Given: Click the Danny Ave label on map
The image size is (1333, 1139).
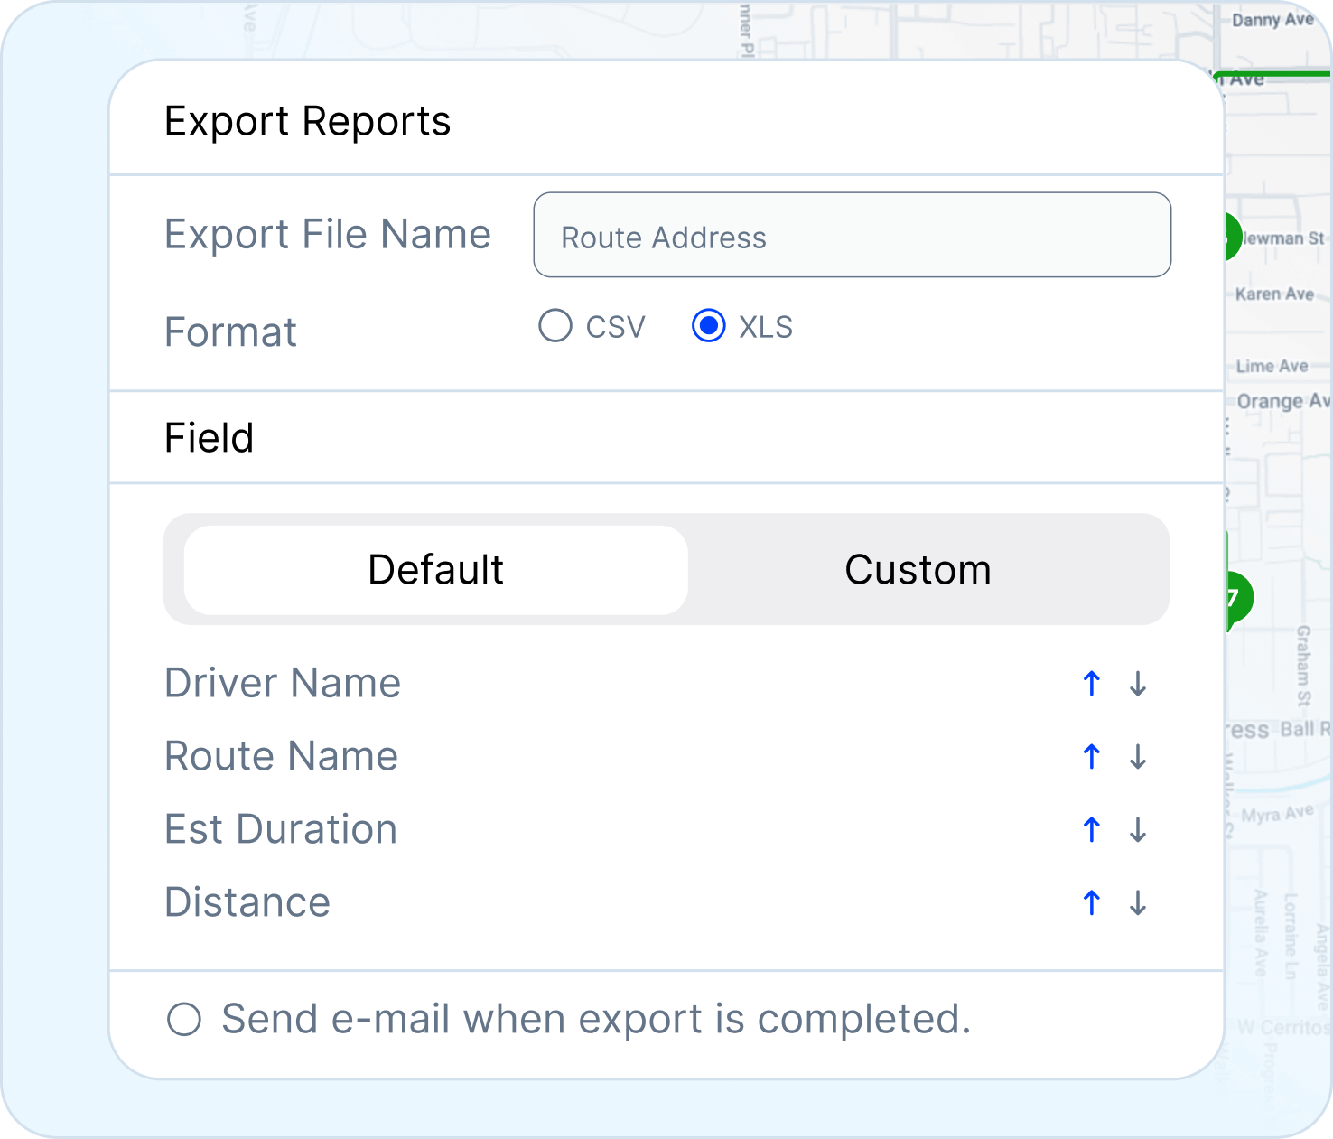Looking at the screenshot, I should 1272,20.
